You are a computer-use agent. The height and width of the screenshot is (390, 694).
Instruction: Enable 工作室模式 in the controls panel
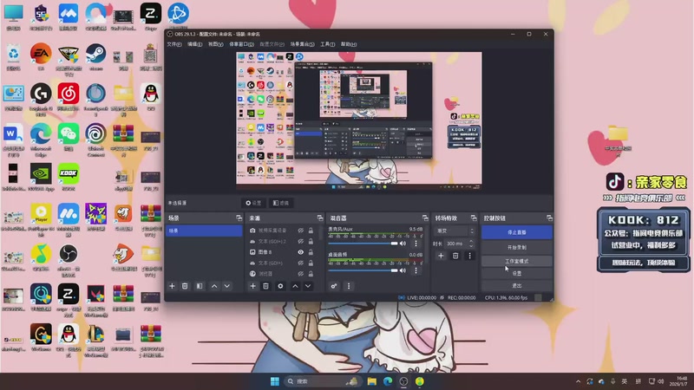pyautogui.click(x=516, y=261)
